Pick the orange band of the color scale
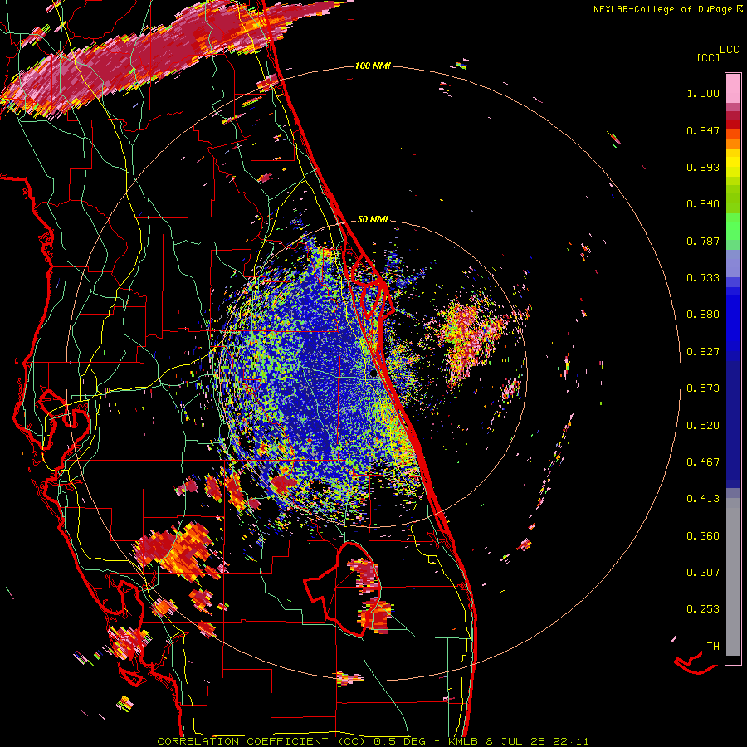Image resolution: width=747 pixels, height=747 pixels. (x=733, y=144)
